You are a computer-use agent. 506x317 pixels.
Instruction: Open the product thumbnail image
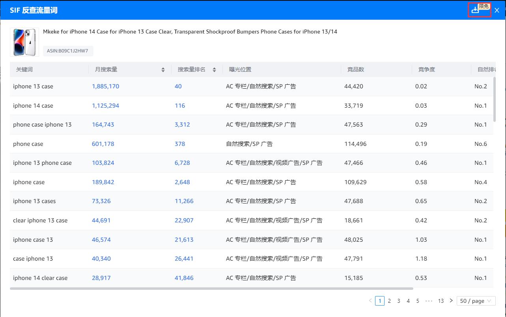pyautogui.click(x=24, y=42)
